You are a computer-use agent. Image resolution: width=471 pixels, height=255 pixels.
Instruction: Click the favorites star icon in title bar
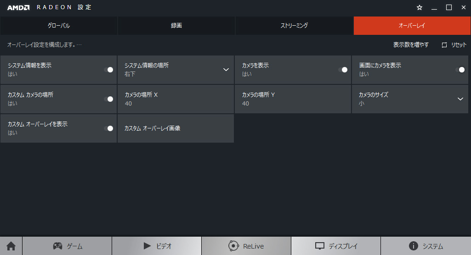click(419, 8)
